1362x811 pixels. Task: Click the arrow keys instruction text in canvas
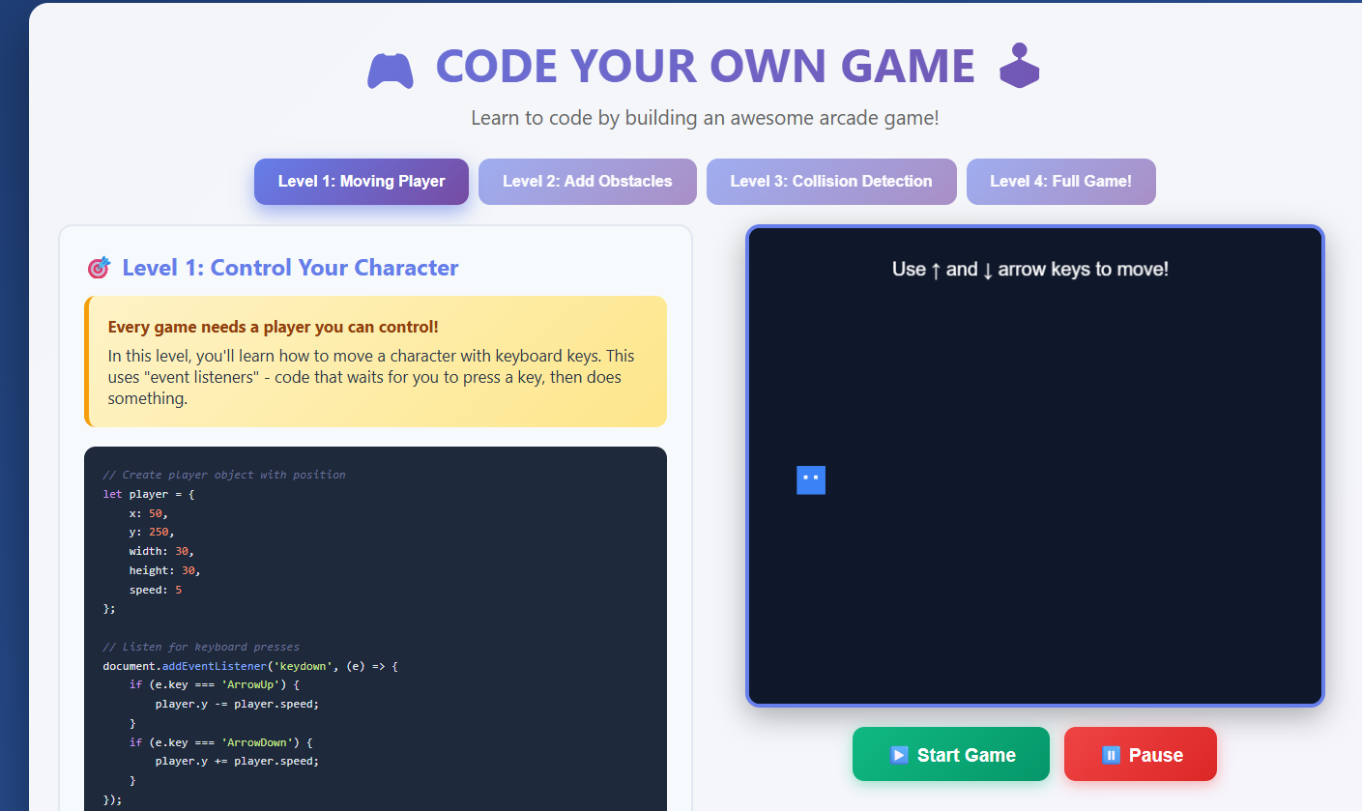(1029, 269)
